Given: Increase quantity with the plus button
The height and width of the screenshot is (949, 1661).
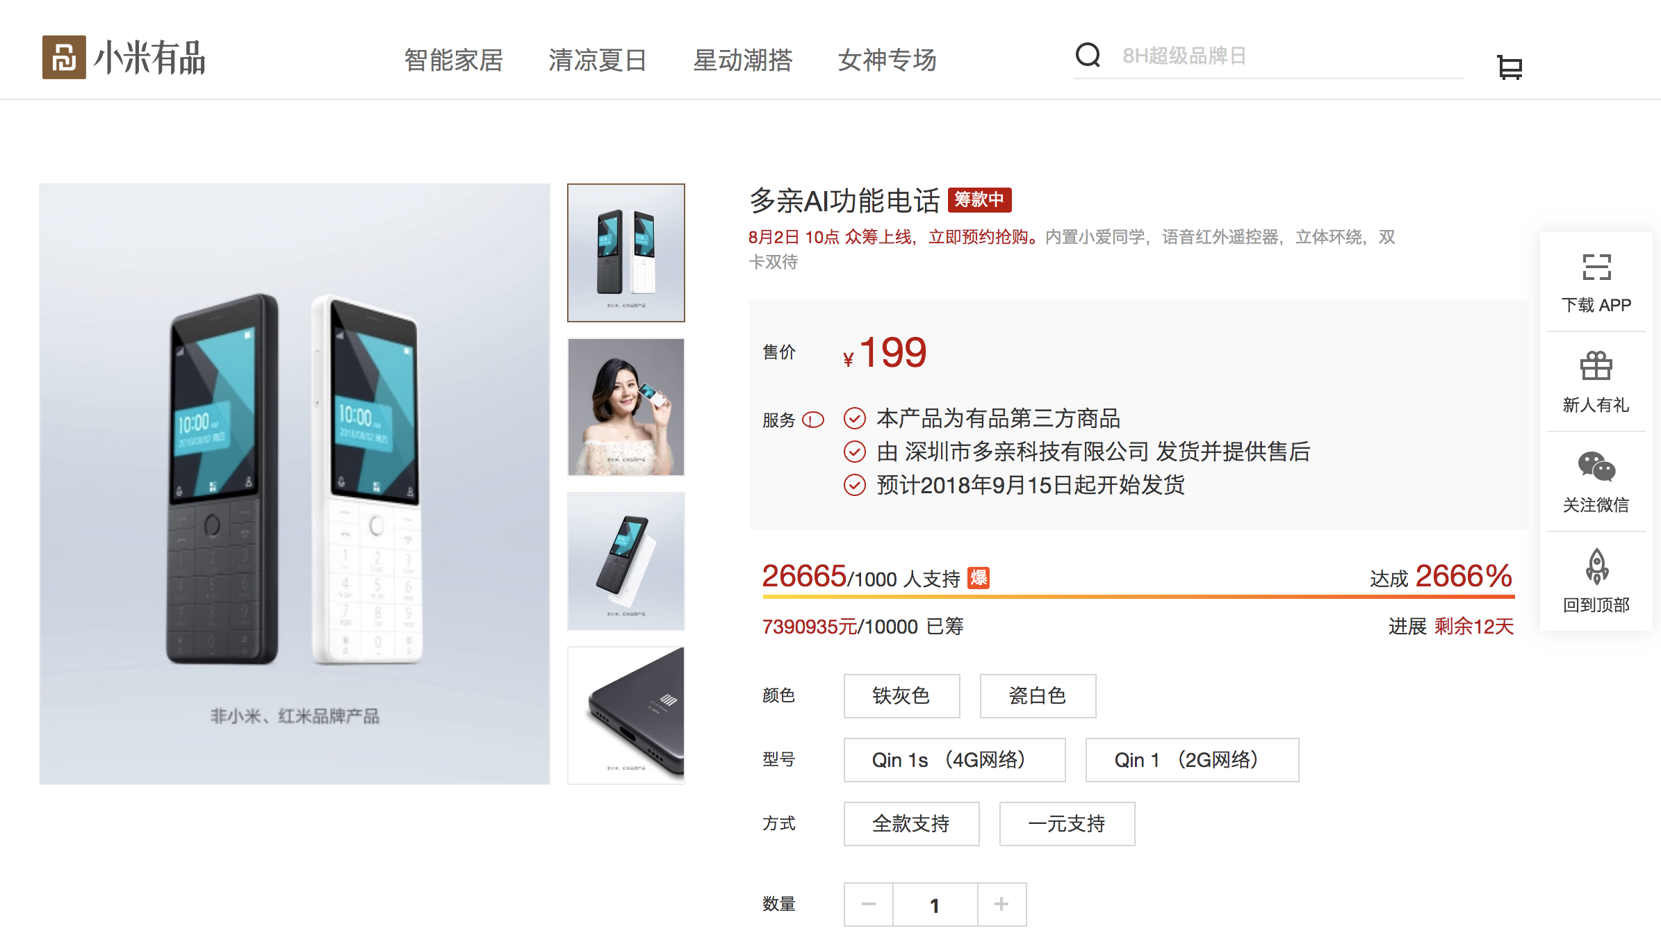Looking at the screenshot, I should (x=1001, y=904).
